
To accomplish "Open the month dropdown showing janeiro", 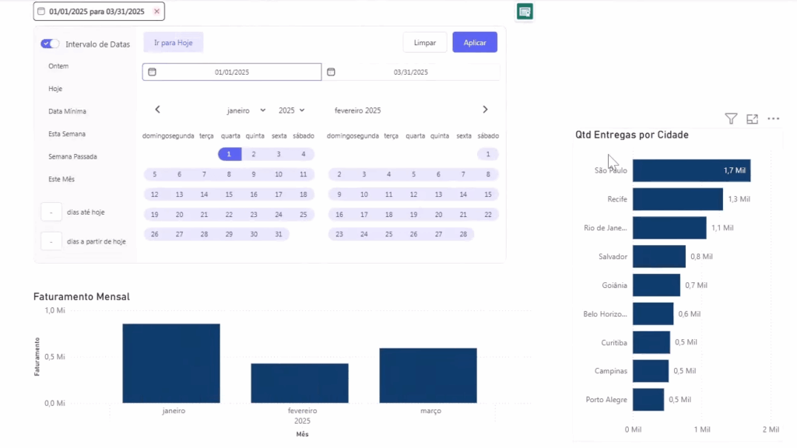I will (x=246, y=110).
